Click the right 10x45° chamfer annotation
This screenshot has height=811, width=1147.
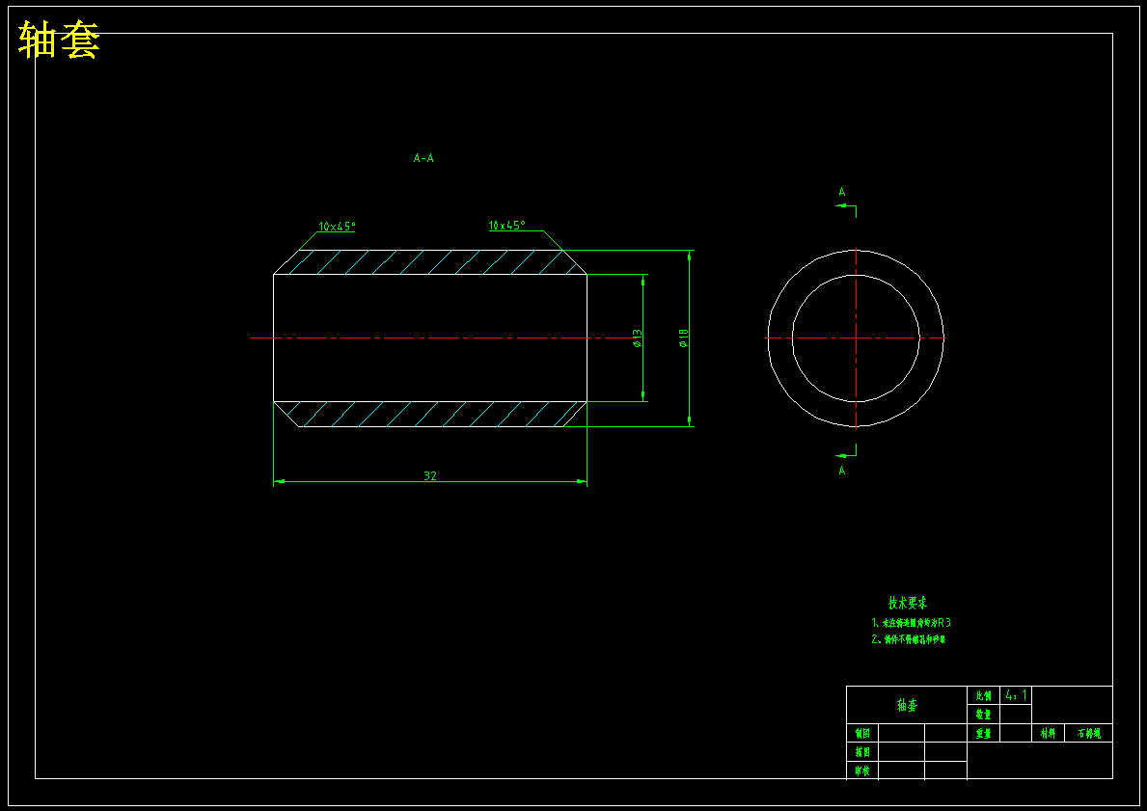click(506, 226)
